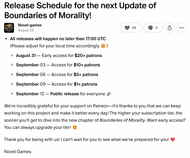Open the Novel-games creator name link
The image size is (190, 158).
[x=30, y=25]
